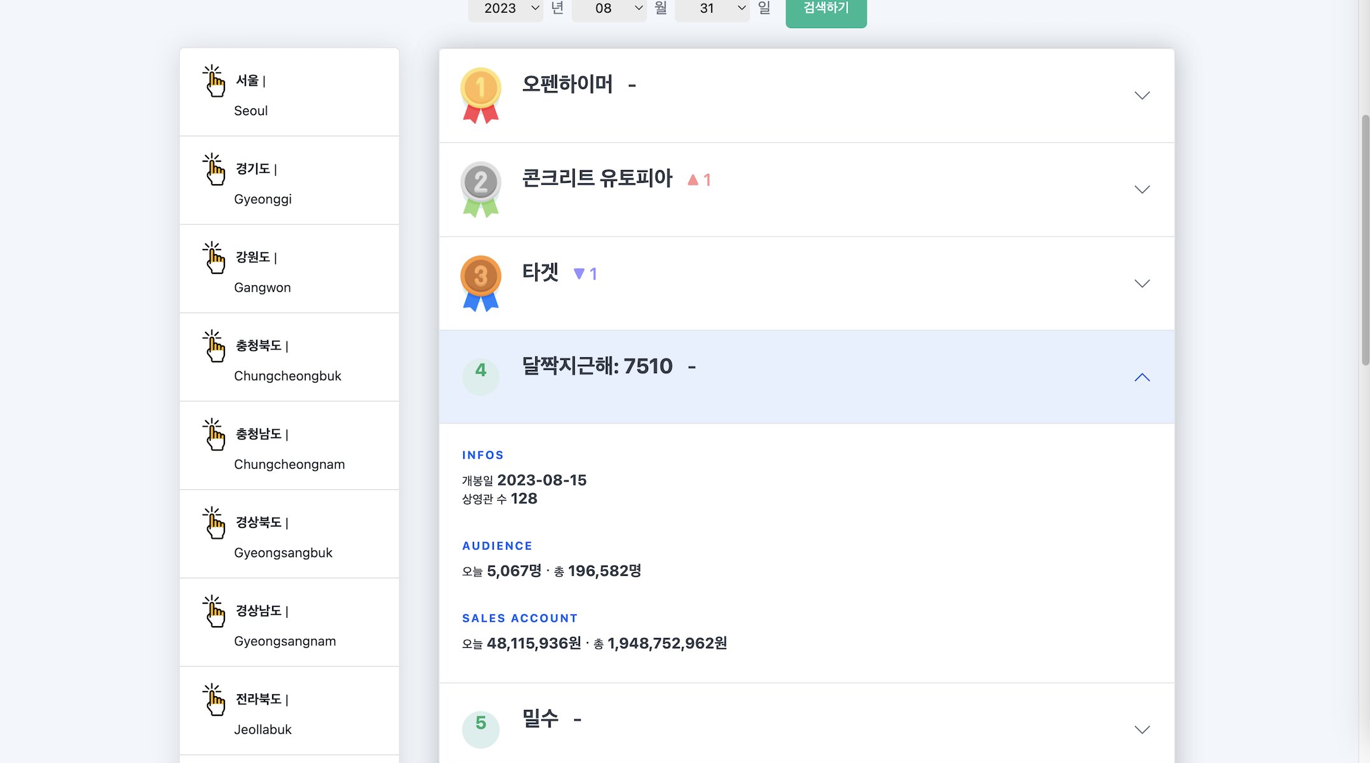This screenshot has width=1370, height=763.
Task: Click the movie title 타겟
Action: click(x=540, y=272)
